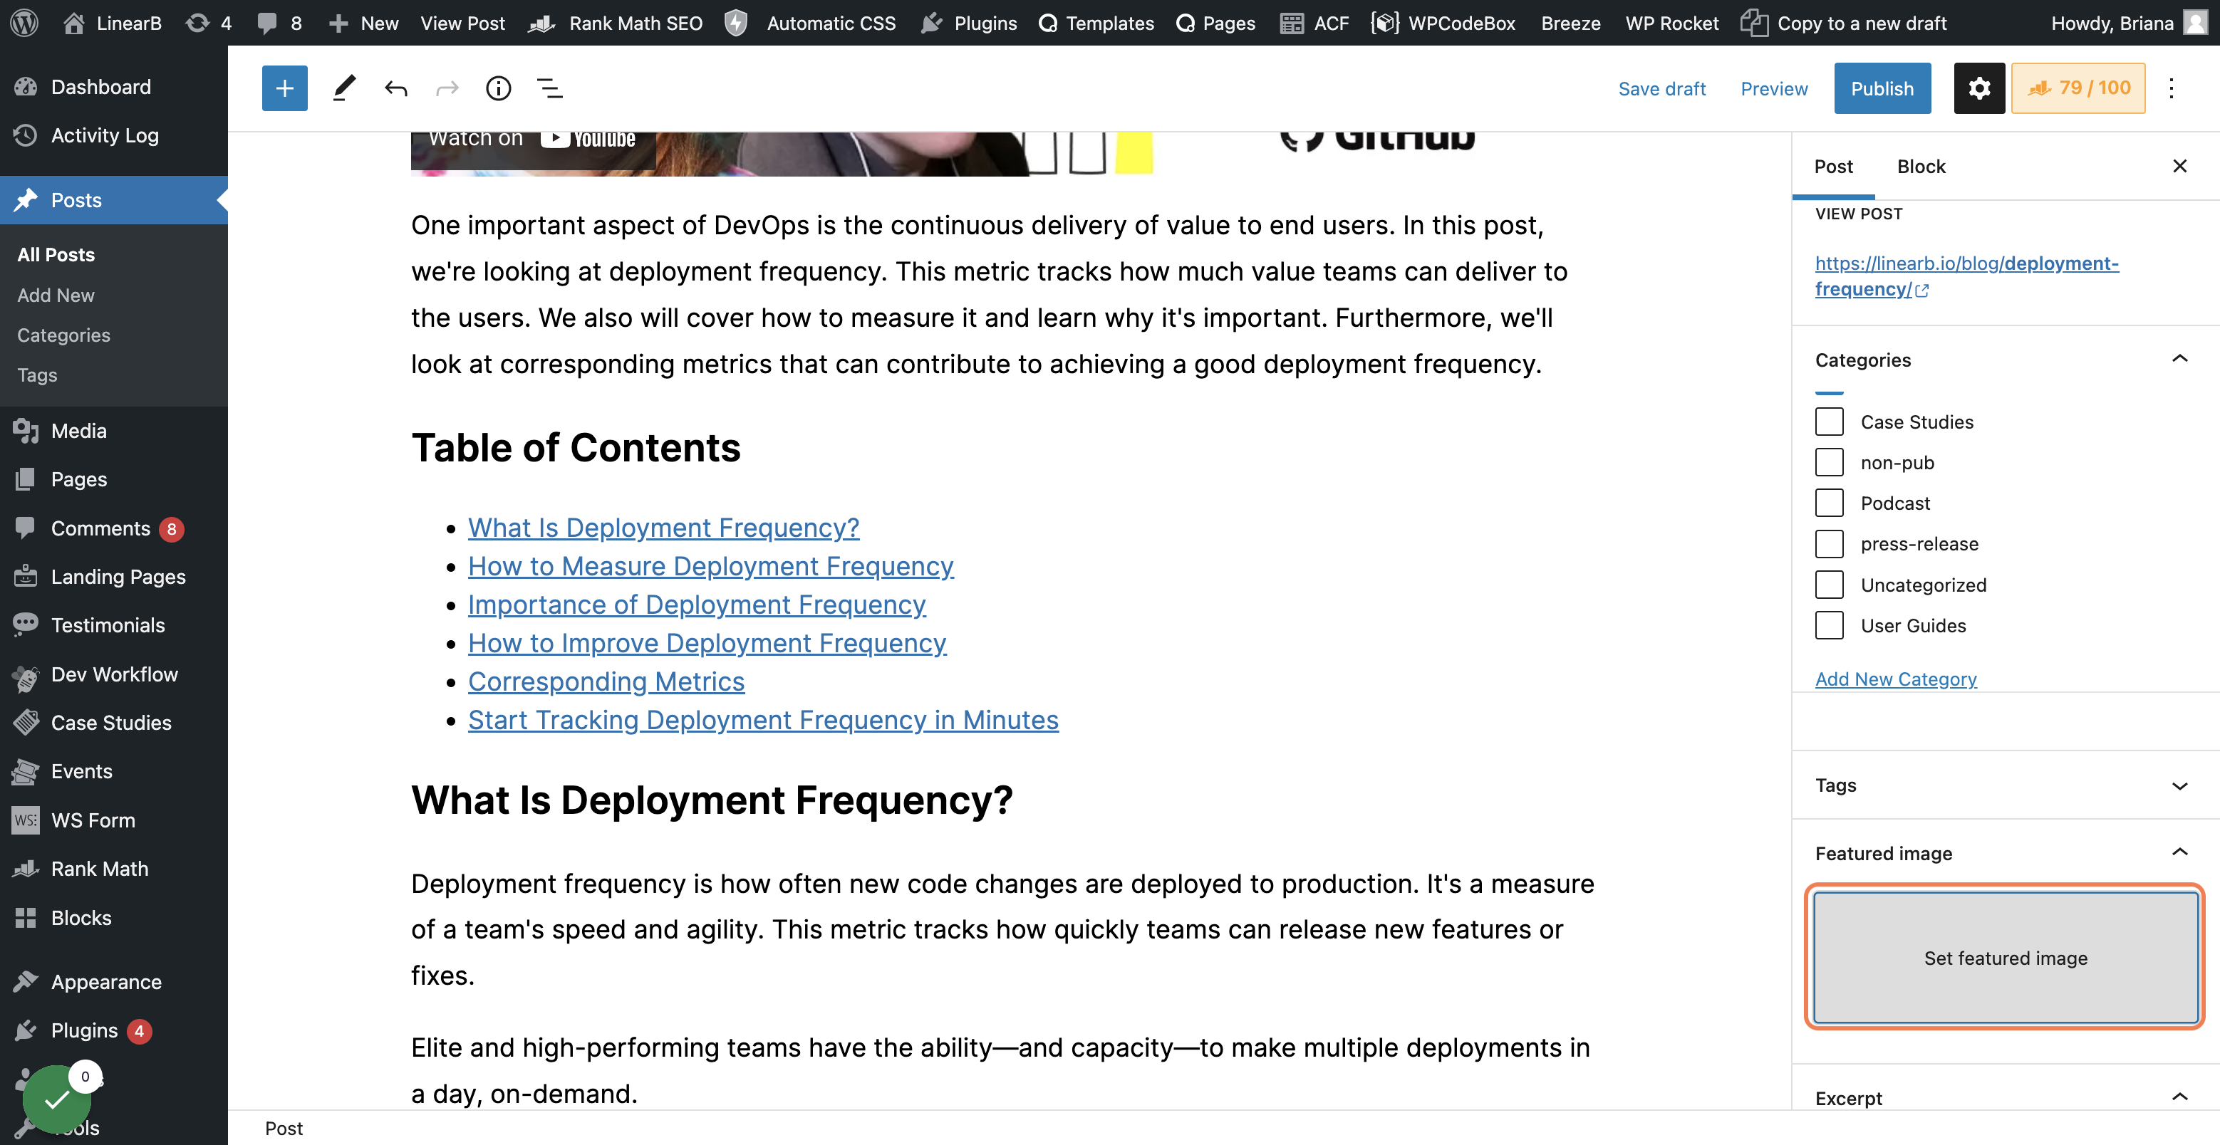
Task: Check the Case Studies category
Action: (1829, 422)
